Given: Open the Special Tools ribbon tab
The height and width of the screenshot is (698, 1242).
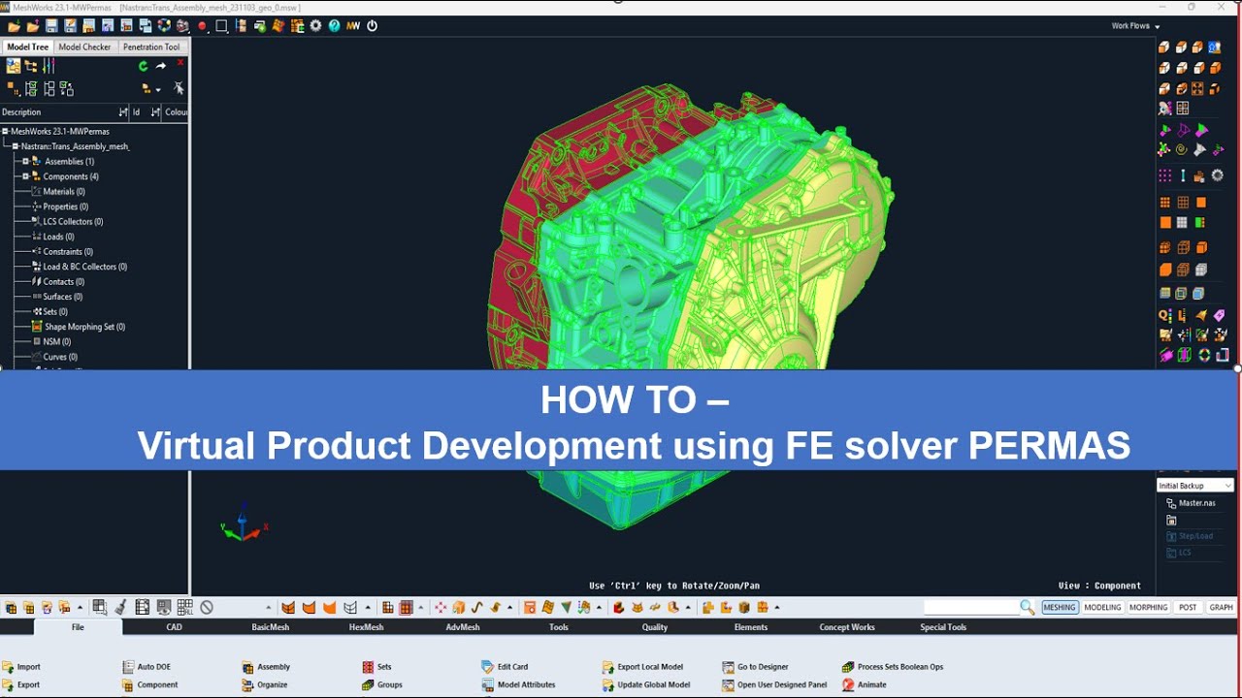Looking at the screenshot, I should pos(943,627).
